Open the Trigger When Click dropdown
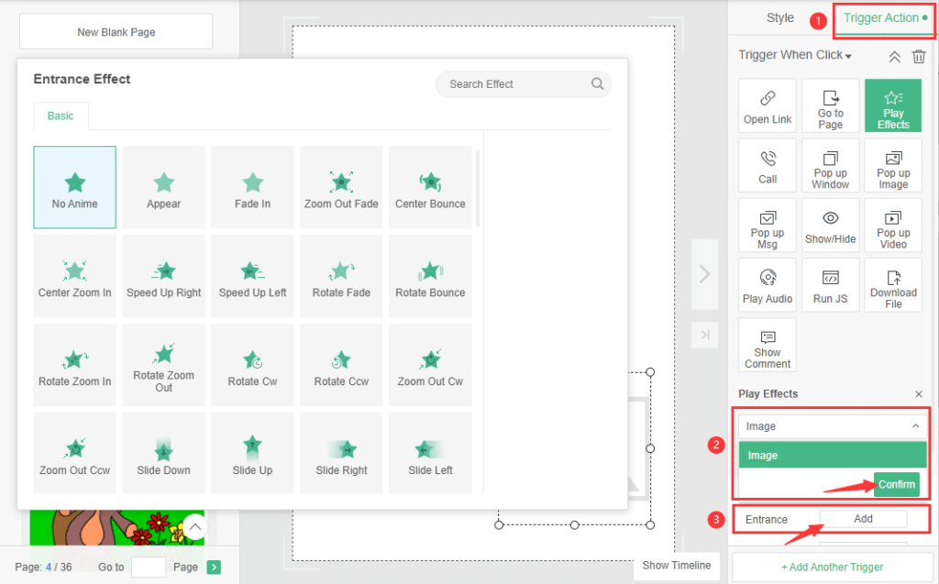939x584 pixels. (x=795, y=55)
